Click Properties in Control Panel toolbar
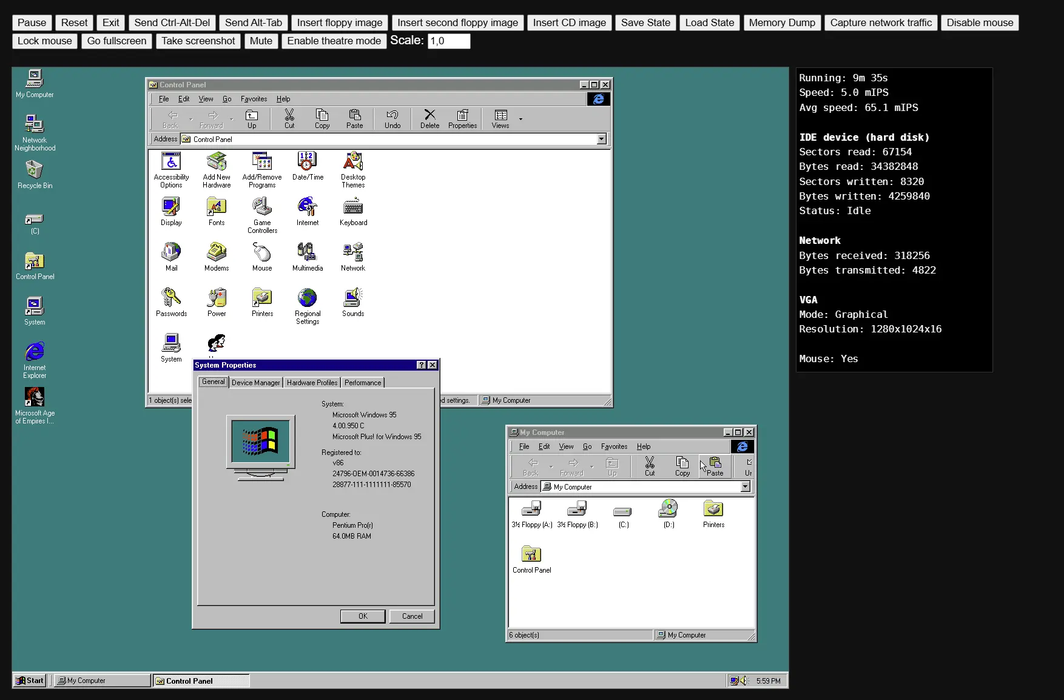This screenshot has width=1064, height=700. click(x=462, y=119)
